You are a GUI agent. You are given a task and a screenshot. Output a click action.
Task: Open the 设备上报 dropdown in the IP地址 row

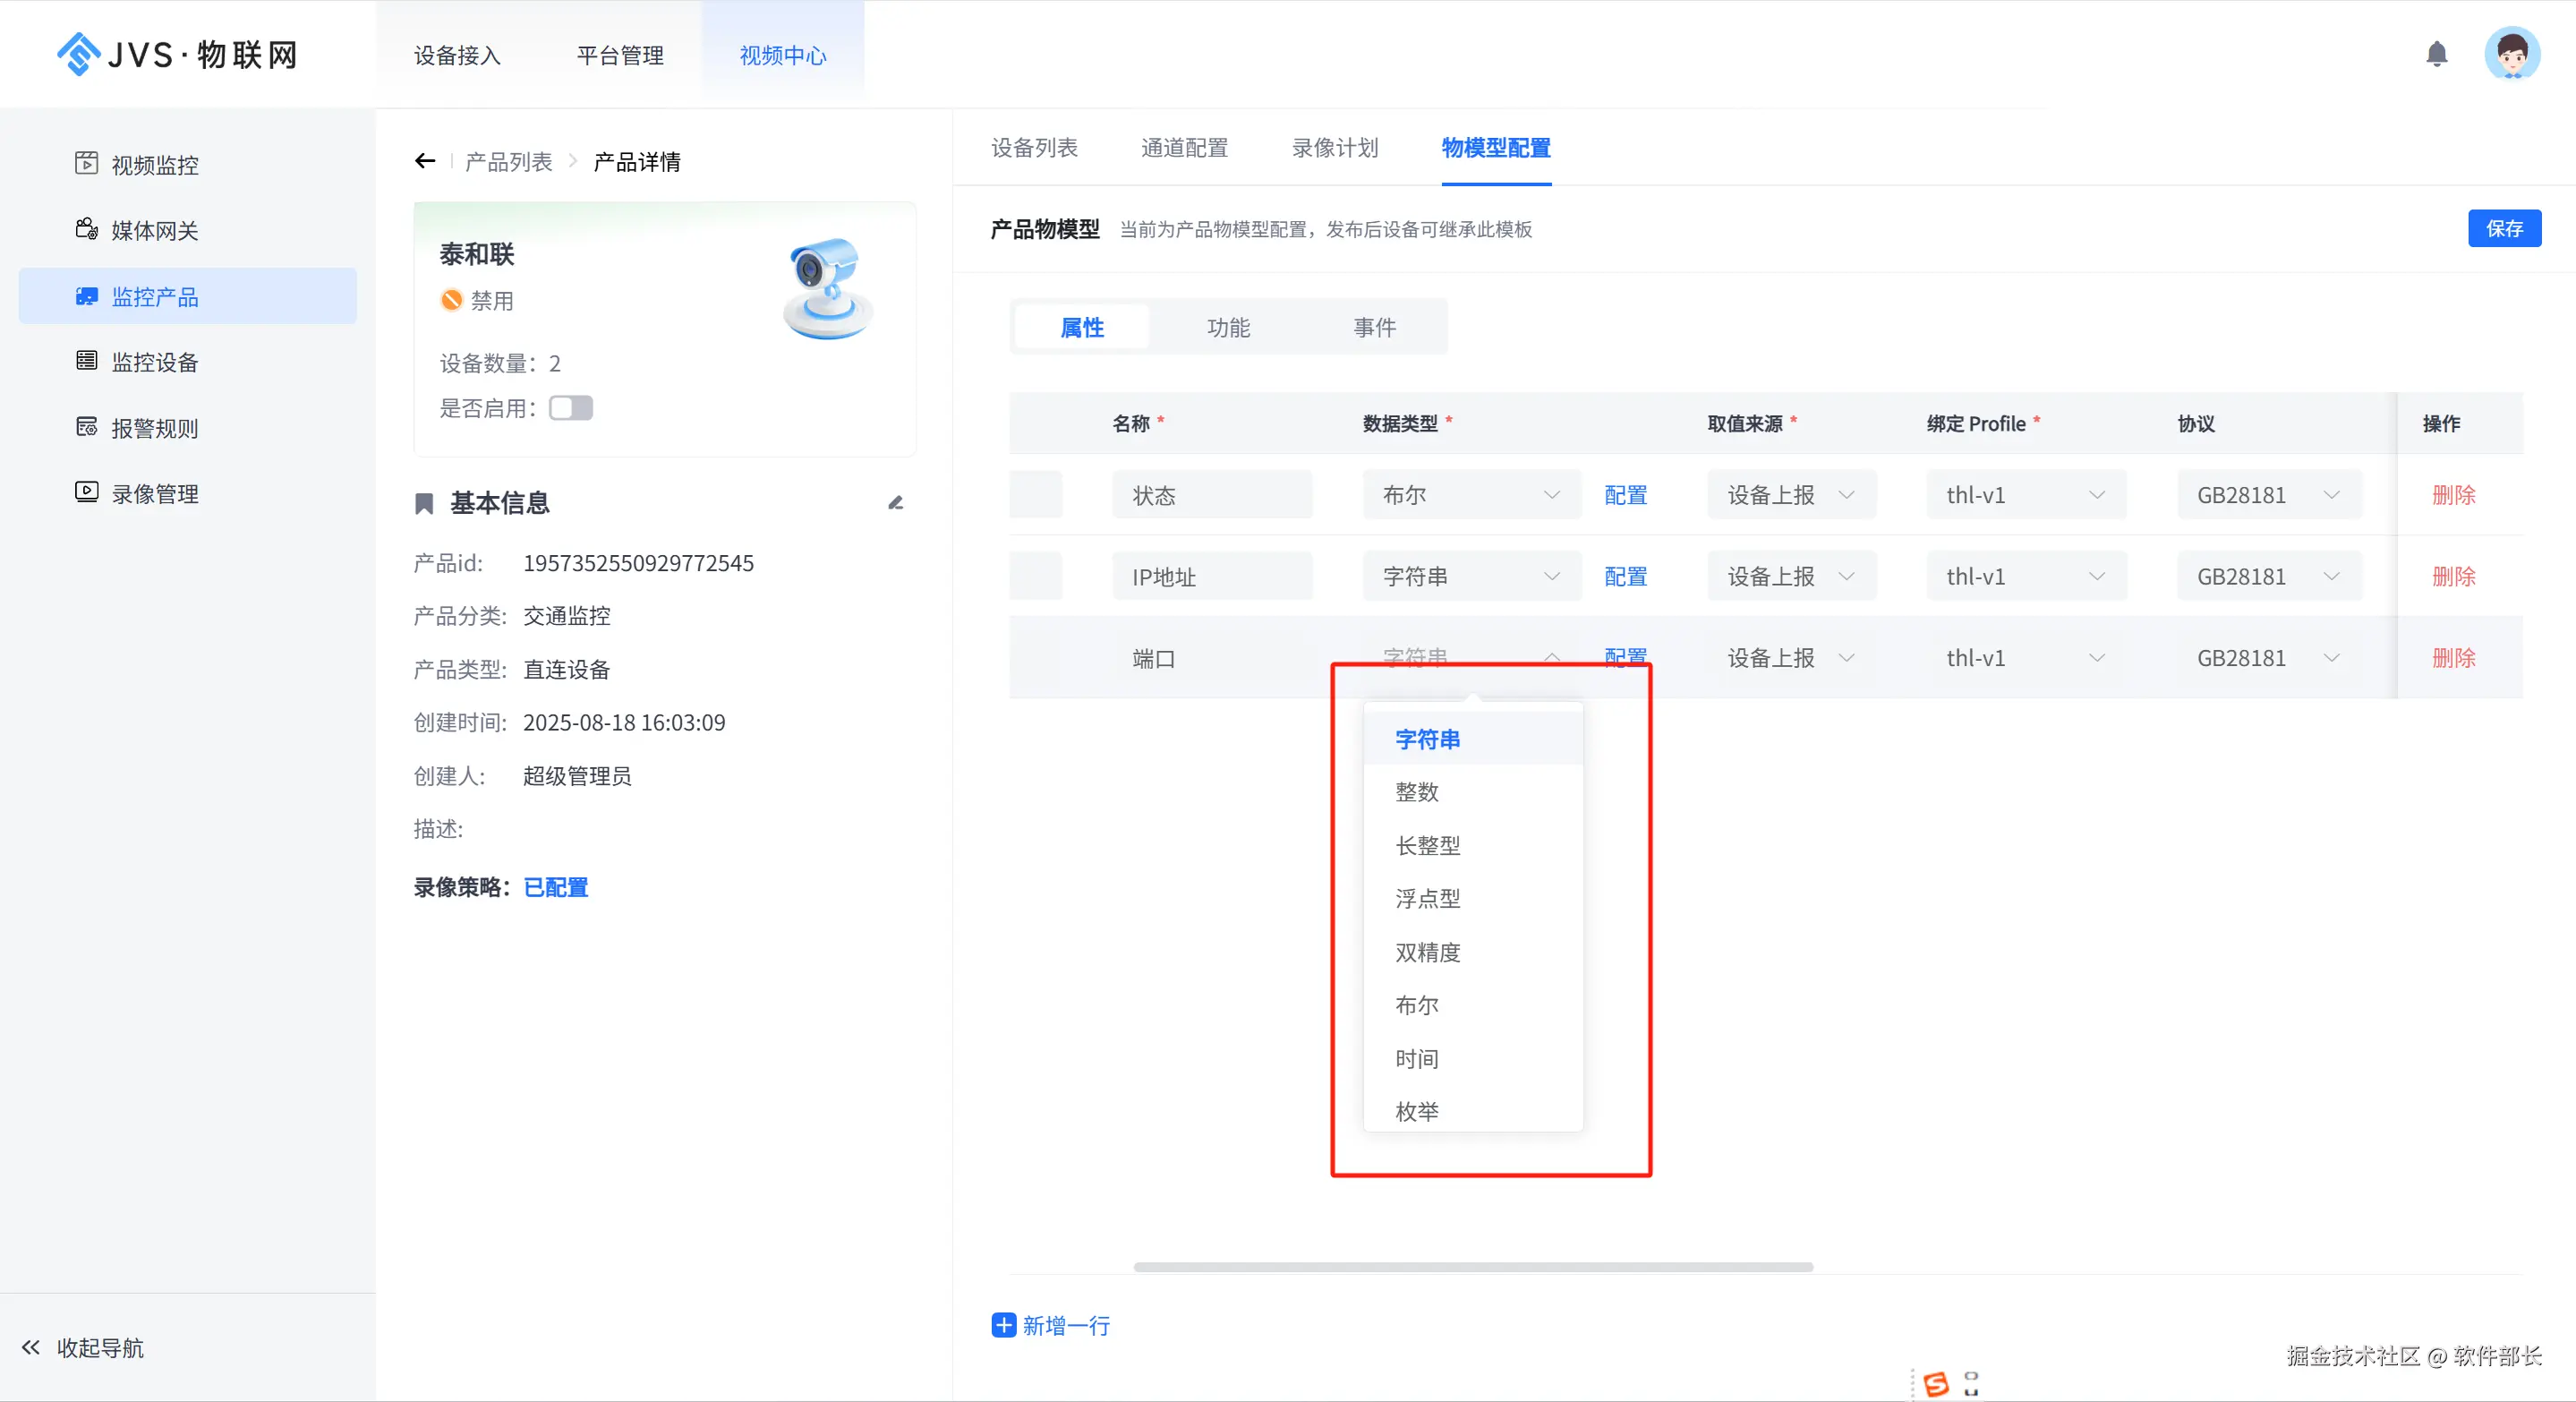point(1790,577)
